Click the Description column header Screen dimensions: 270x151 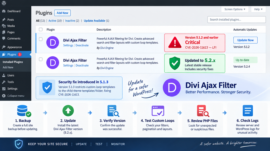pyautogui.click(x=104, y=30)
